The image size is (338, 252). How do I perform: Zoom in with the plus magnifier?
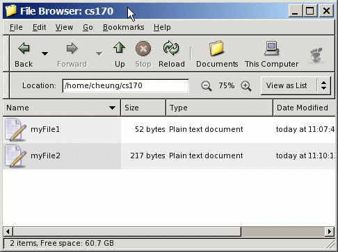246,86
